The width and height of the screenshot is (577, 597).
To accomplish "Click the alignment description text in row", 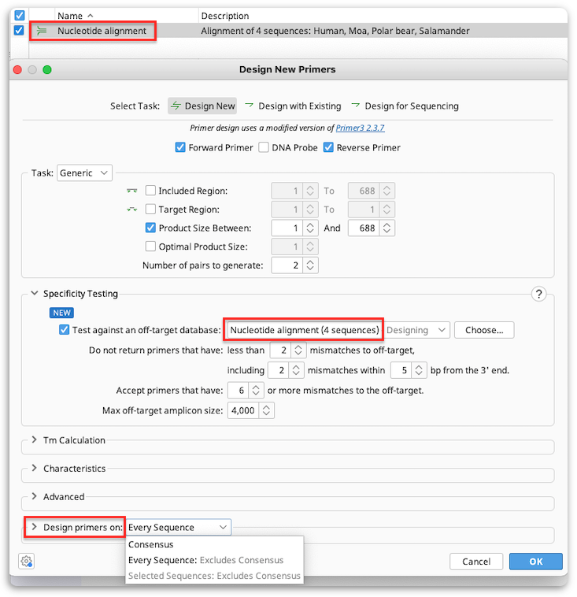I will click(x=335, y=31).
